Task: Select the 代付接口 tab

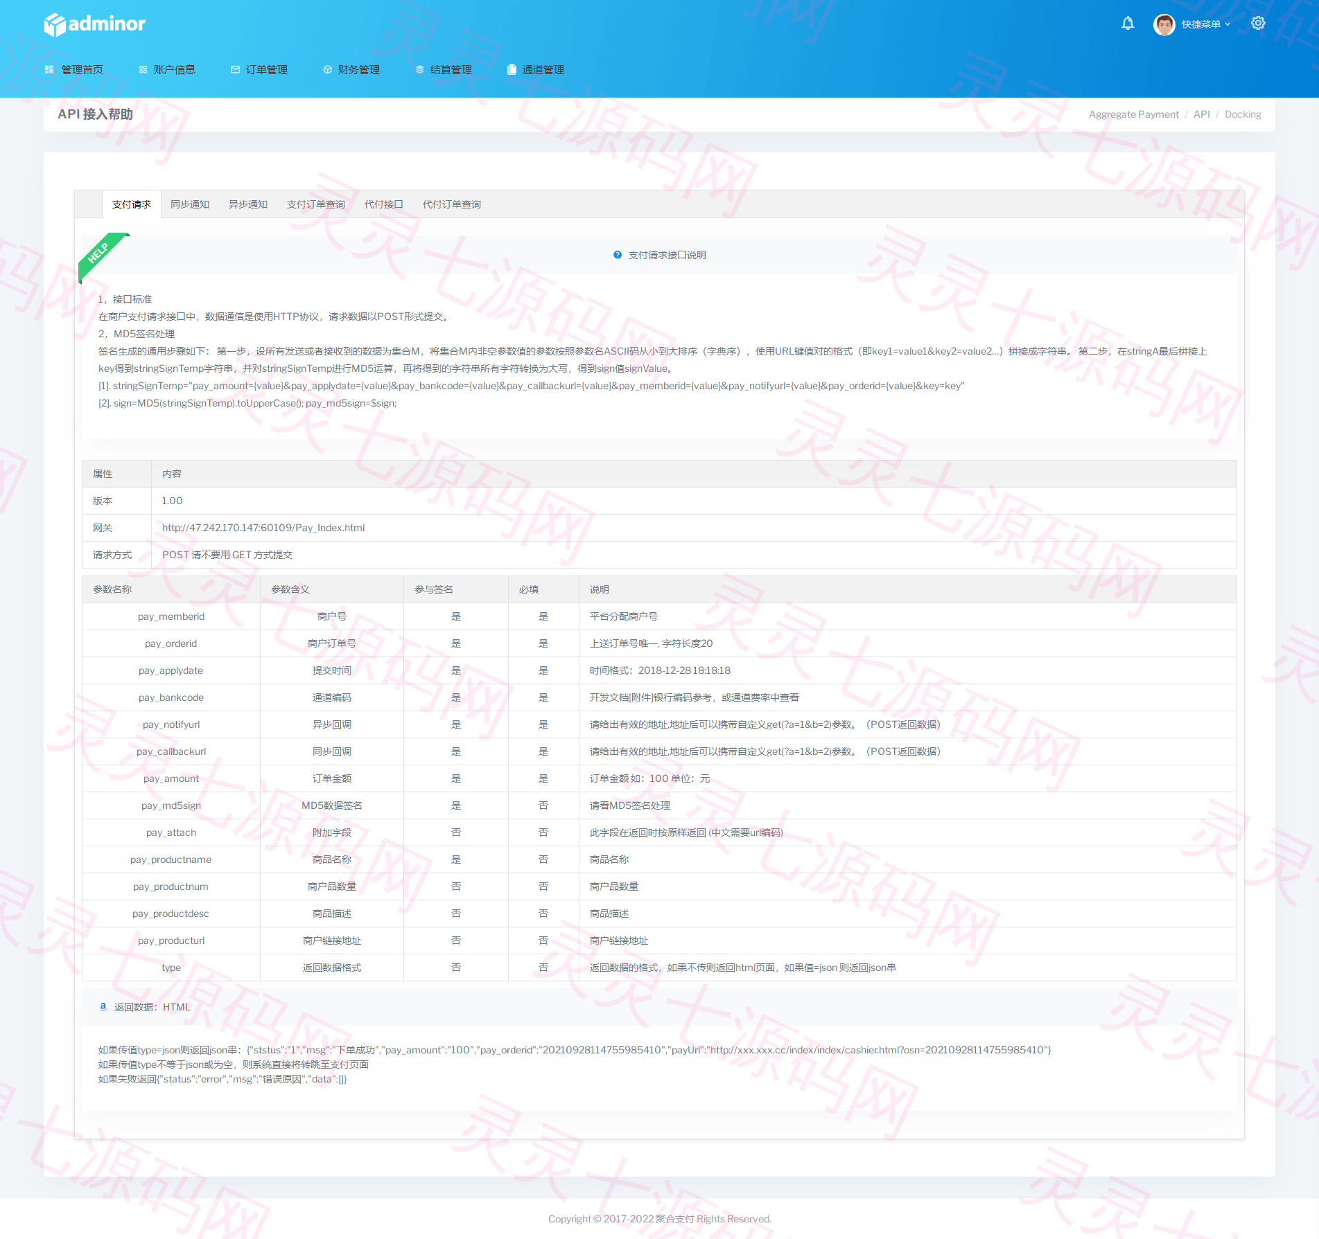Action: pyautogui.click(x=384, y=204)
